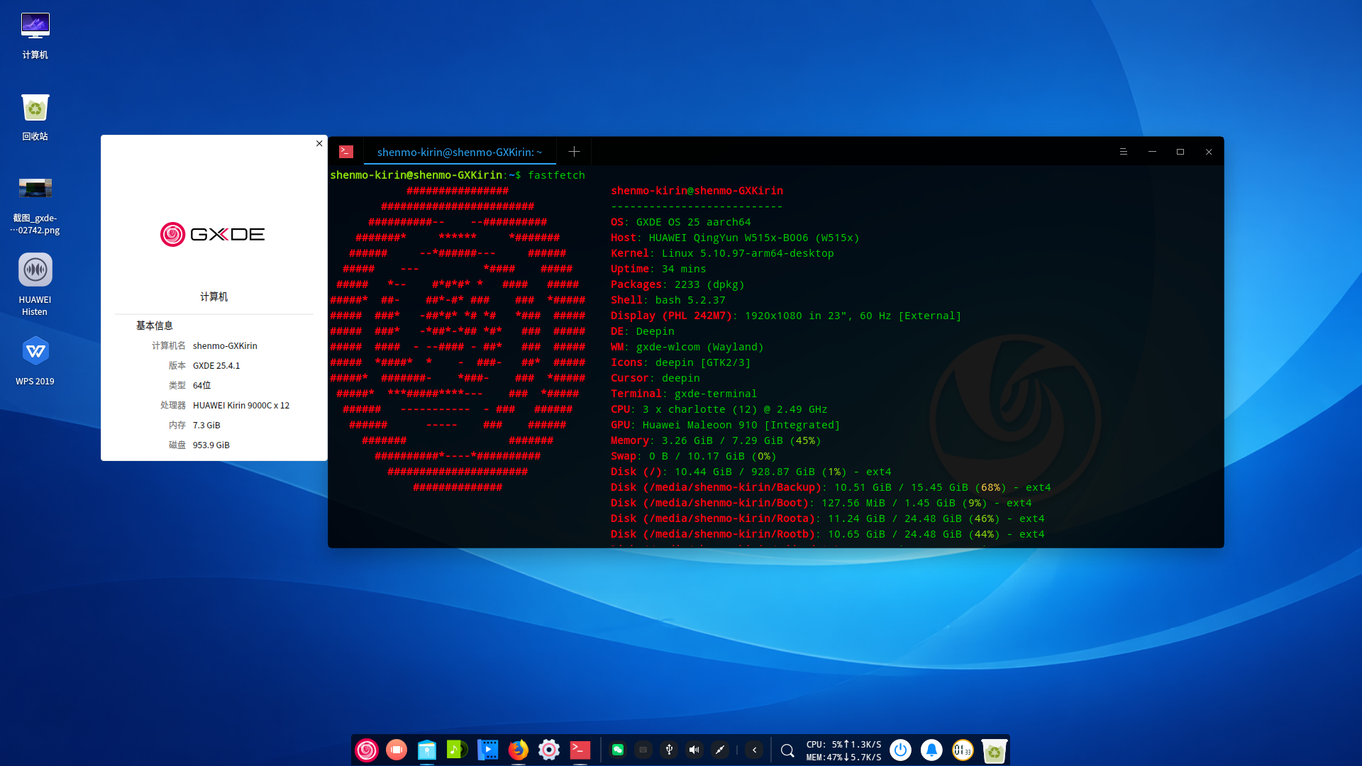Click the keyboard tray icon
The height and width of the screenshot is (766, 1362).
(643, 750)
